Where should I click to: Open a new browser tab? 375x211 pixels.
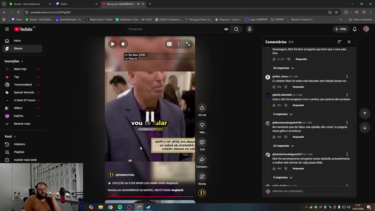point(150,4)
